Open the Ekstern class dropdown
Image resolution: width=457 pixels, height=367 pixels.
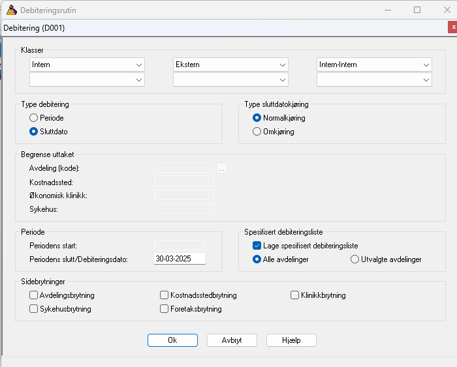(230, 65)
